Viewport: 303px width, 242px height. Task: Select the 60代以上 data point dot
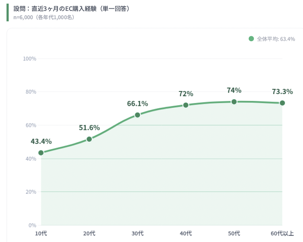[282, 103]
